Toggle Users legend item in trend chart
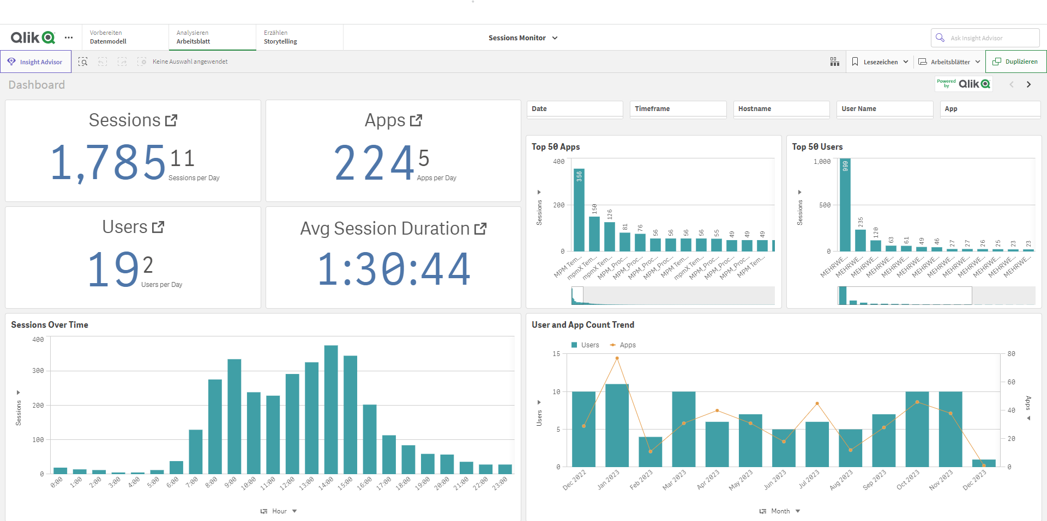1047x521 pixels. [x=585, y=345]
